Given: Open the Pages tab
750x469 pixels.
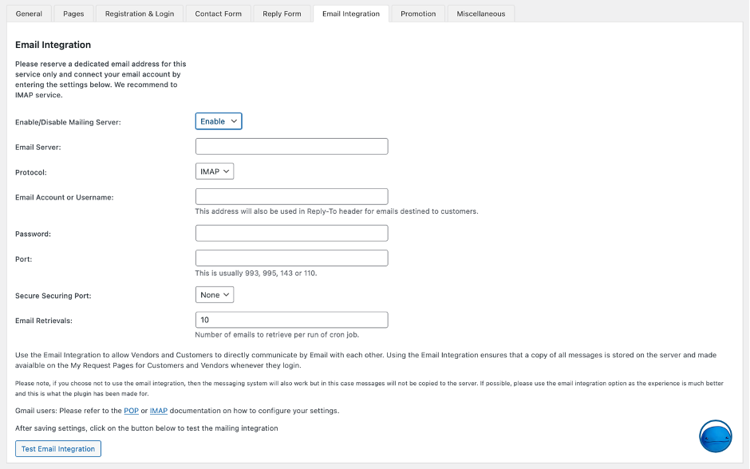Looking at the screenshot, I should pos(73,14).
